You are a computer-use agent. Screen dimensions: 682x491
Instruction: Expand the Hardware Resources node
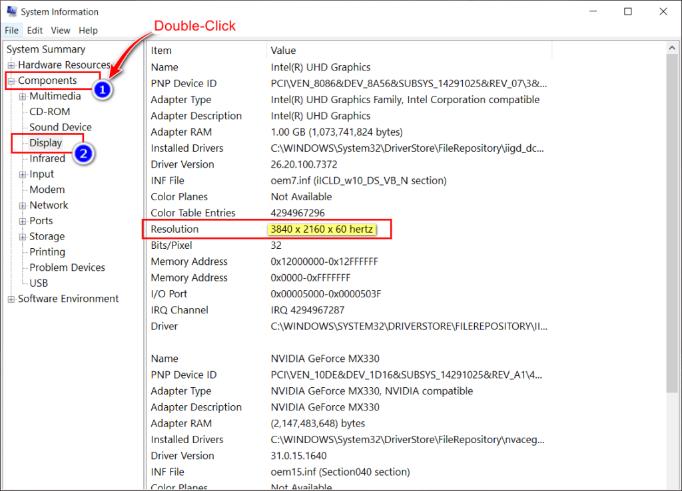10,65
